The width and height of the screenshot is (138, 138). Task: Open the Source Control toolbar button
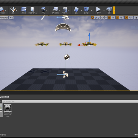[2, 10]
